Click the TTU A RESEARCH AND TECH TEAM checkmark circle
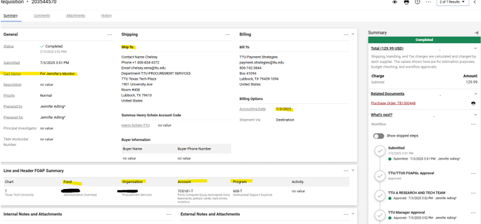This screenshot has width=481, height=224. [380, 195]
